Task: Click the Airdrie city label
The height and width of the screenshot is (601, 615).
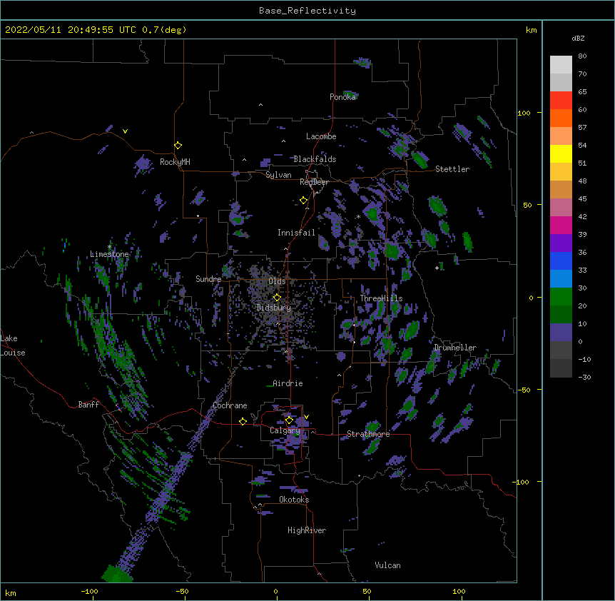Action: (288, 383)
